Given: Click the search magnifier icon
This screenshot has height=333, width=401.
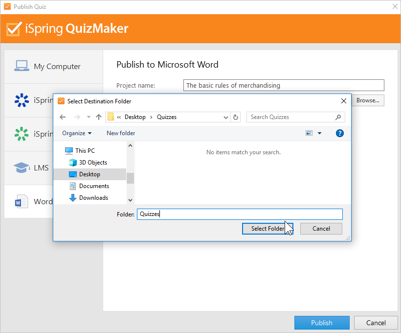Looking at the screenshot, I should tap(338, 117).
